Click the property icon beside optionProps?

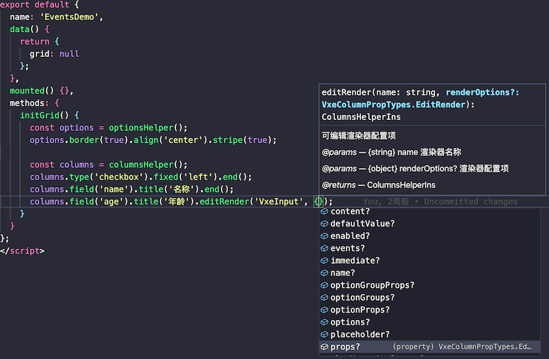pyautogui.click(x=324, y=310)
